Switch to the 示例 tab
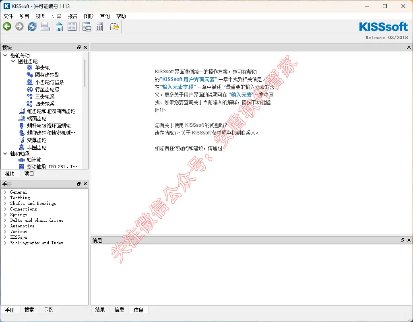 pos(48,310)
